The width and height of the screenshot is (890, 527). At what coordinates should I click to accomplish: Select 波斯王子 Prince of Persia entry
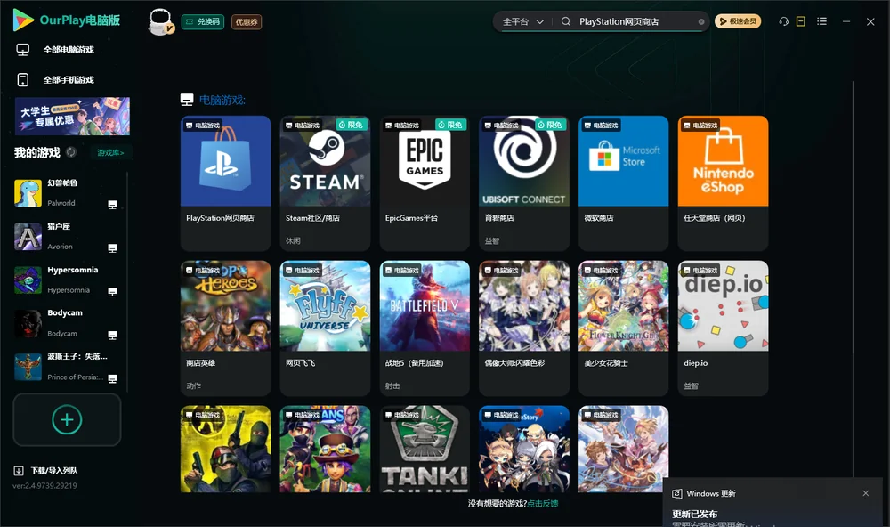pos(67,367)
